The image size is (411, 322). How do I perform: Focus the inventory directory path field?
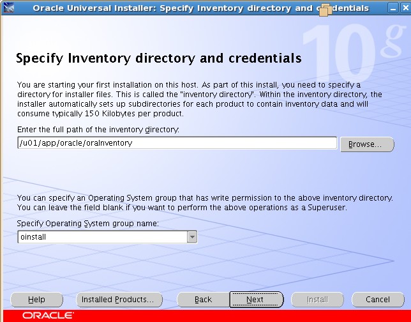pos(177,142)
